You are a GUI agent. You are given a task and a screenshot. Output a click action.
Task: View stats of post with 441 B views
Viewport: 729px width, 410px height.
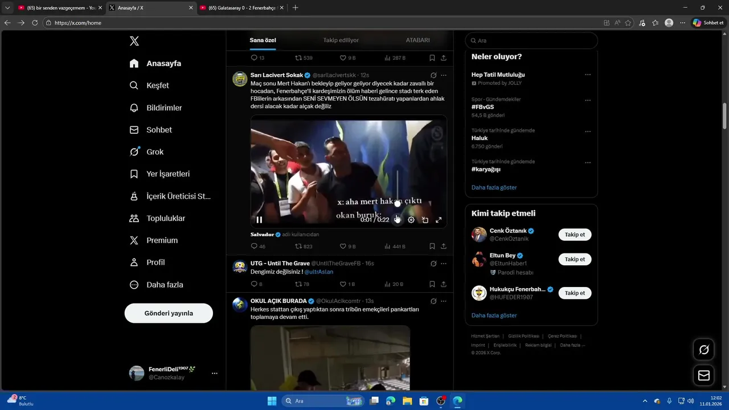(x=395, y=246)
